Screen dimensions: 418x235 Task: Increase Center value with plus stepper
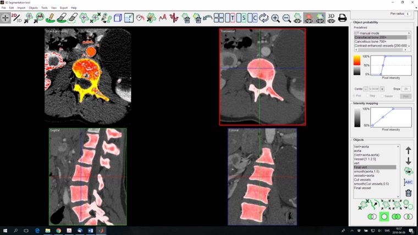pyautogui.click(x=382, y=89)
